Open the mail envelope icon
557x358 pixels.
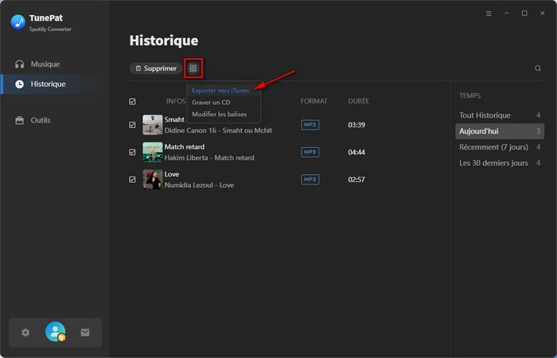[x=85, y=333]
